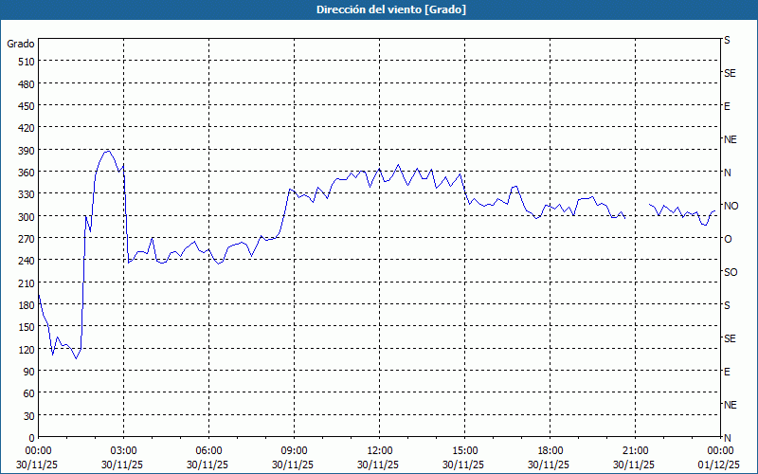Click the 12:00 time axis label
The width and height of the screenshot is (758, 474).
380,451
